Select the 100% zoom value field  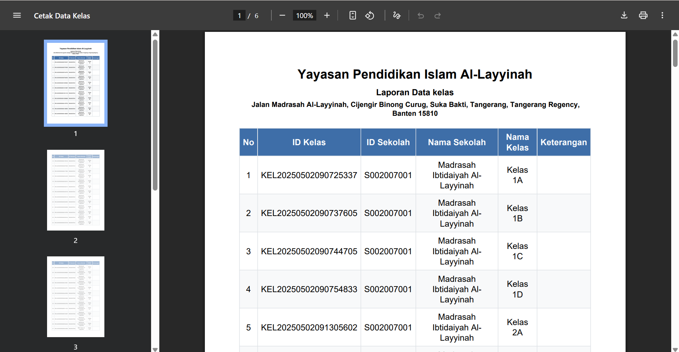pos(304,15)
